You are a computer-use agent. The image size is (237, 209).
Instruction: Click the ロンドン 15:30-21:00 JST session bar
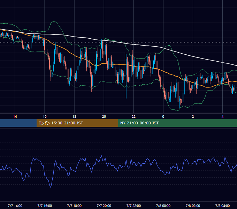click(77, 123)
